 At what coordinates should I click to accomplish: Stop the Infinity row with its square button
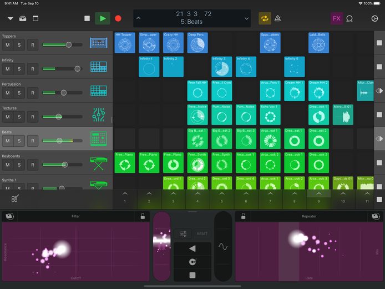(379, 67)
